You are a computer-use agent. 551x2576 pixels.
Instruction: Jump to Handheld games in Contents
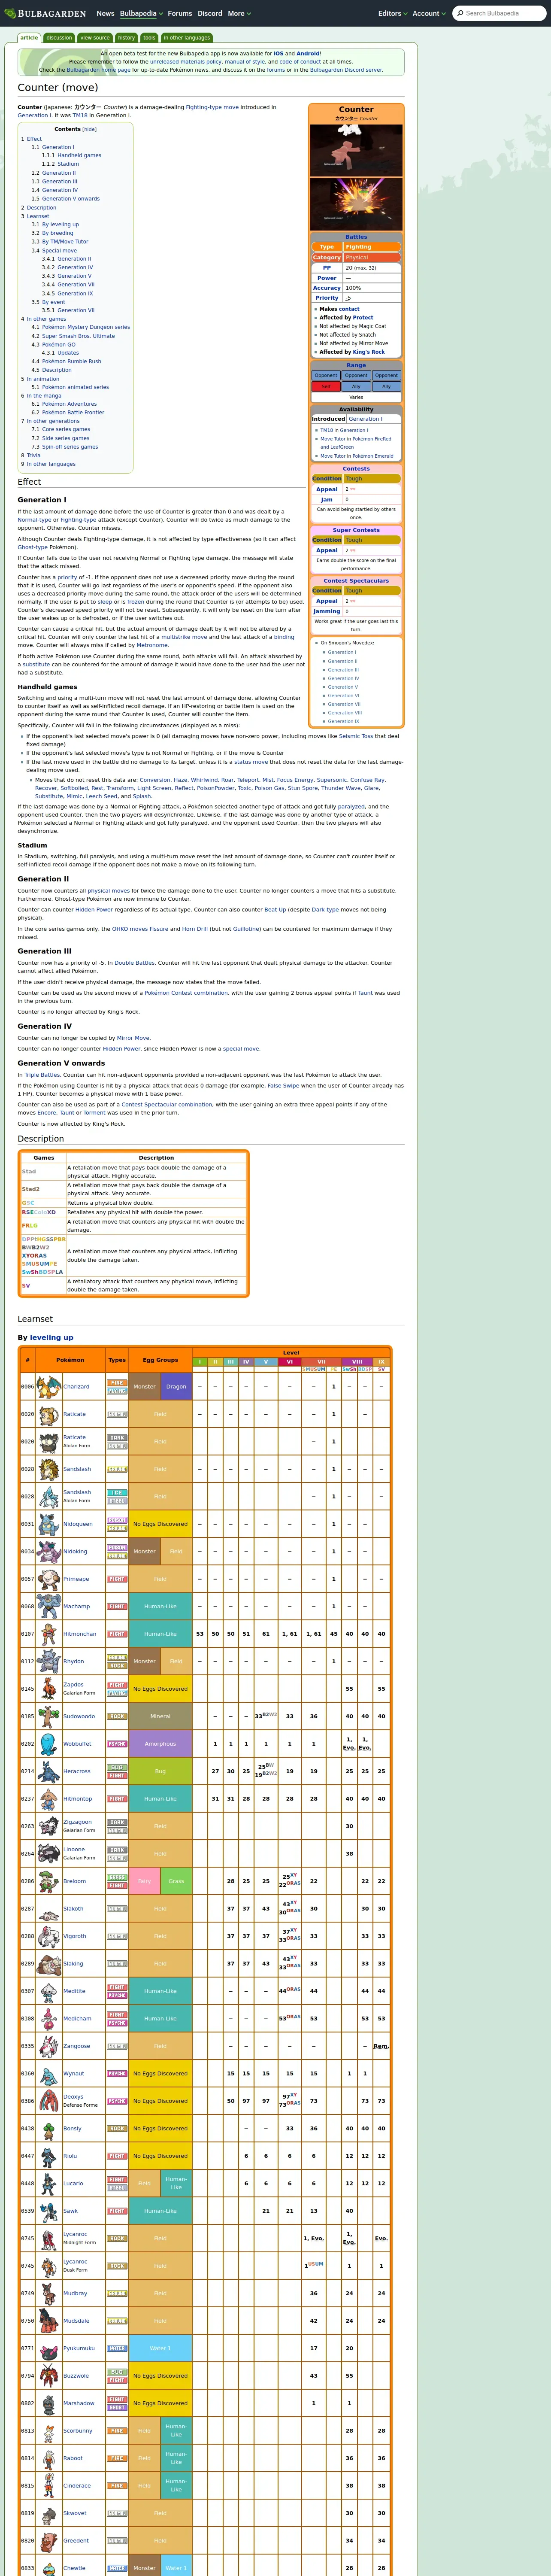(x=79, y=156)
